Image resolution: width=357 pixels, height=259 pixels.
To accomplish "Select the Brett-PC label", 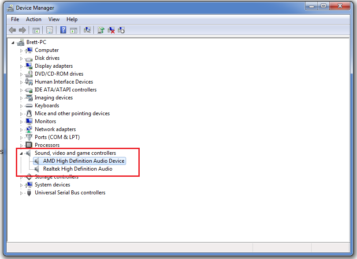I will coord(36,42).
